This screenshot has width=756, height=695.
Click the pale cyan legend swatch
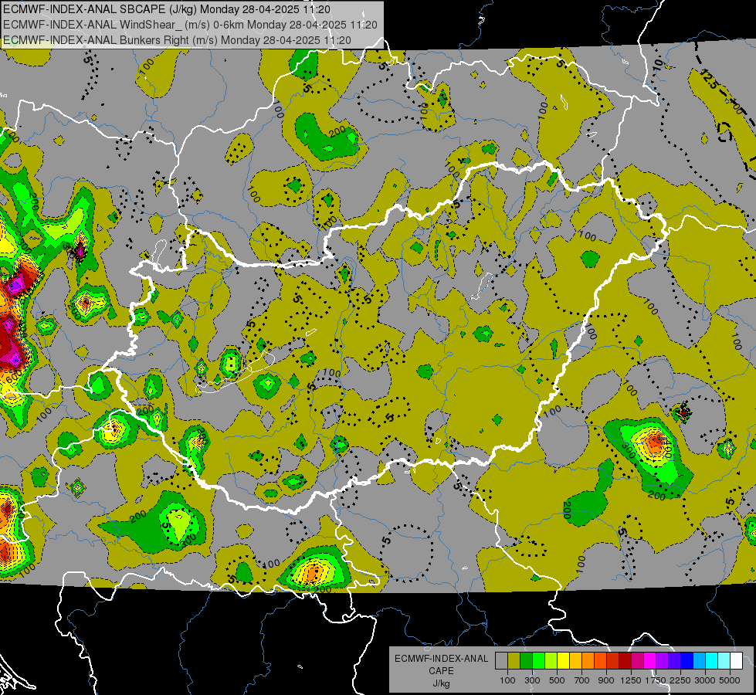(x=724, y=660)
